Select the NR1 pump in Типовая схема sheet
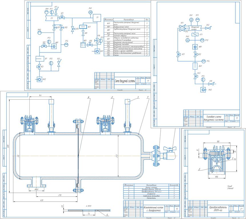The width and height of the screenshot is (246, 219). pos(195,47)
